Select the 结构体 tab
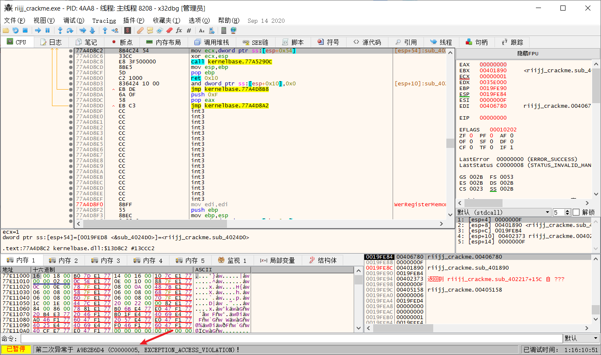Image resolution: width=601 pixels, height=355 pixels. coord(322,260)
